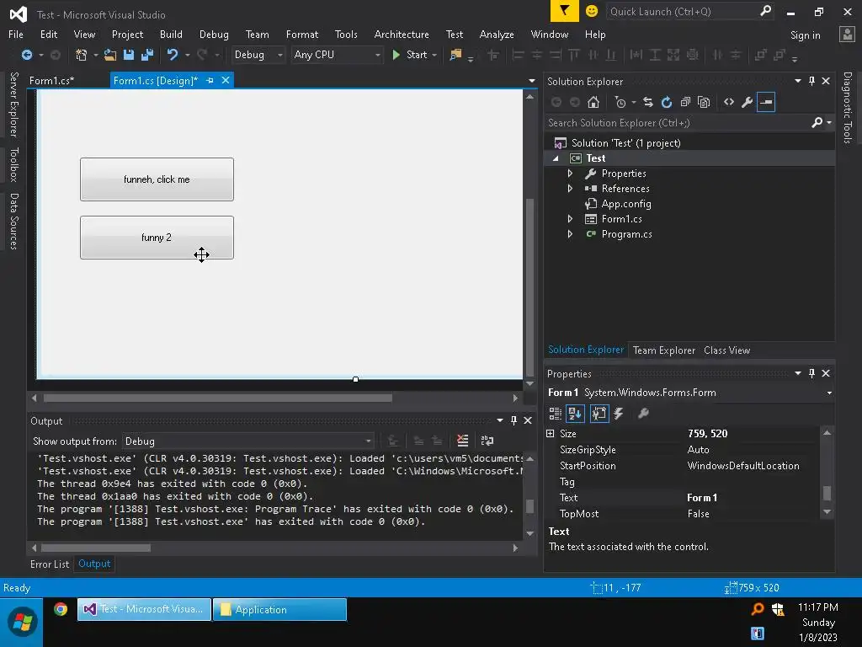The height and width of the screenshot is (647, 862).
Task: Open the Windows Start orb
Action: click(22, 623)
